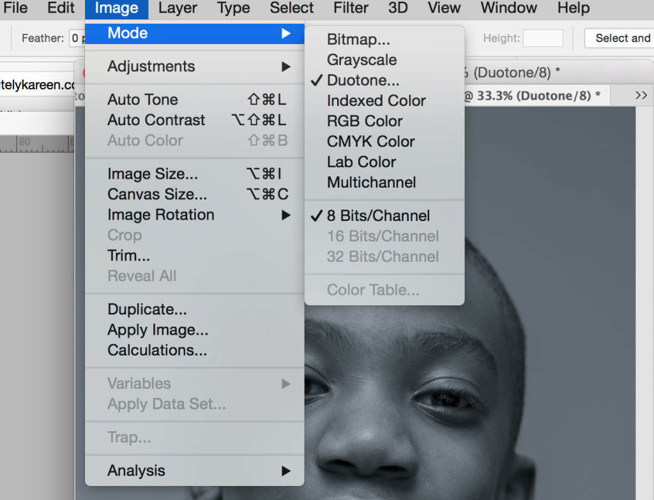Close the open Image menu
Viewport: 654px width, 500px height.
tap(116, 8)
